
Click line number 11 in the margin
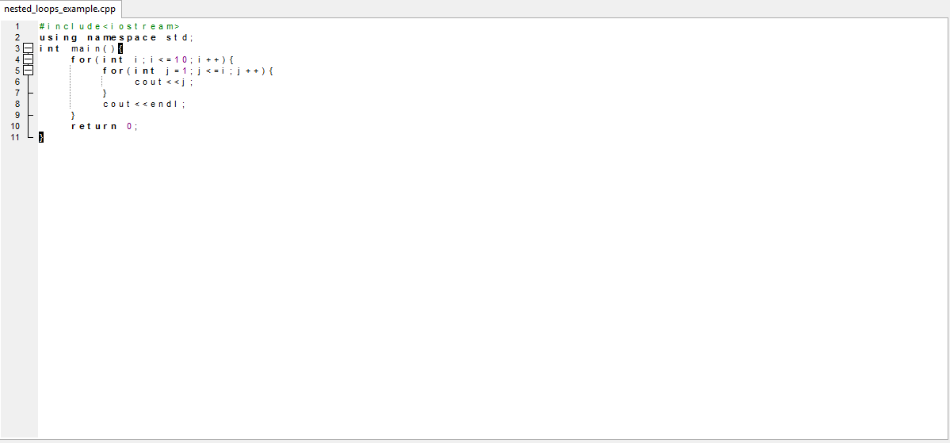pyautogui.click(x=15, y=137)
